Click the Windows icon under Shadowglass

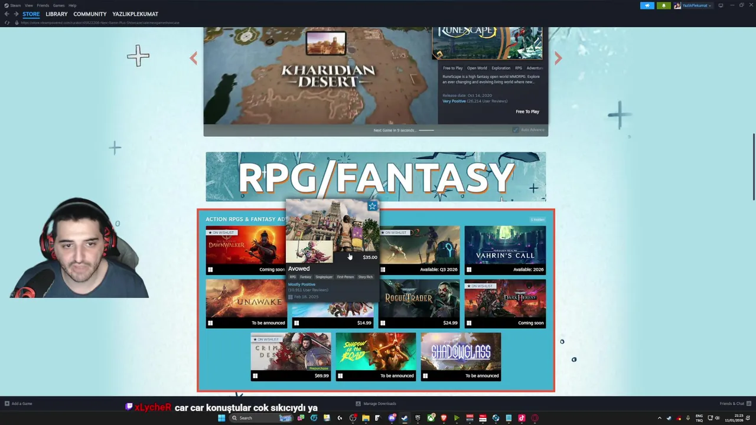[425, 376]
